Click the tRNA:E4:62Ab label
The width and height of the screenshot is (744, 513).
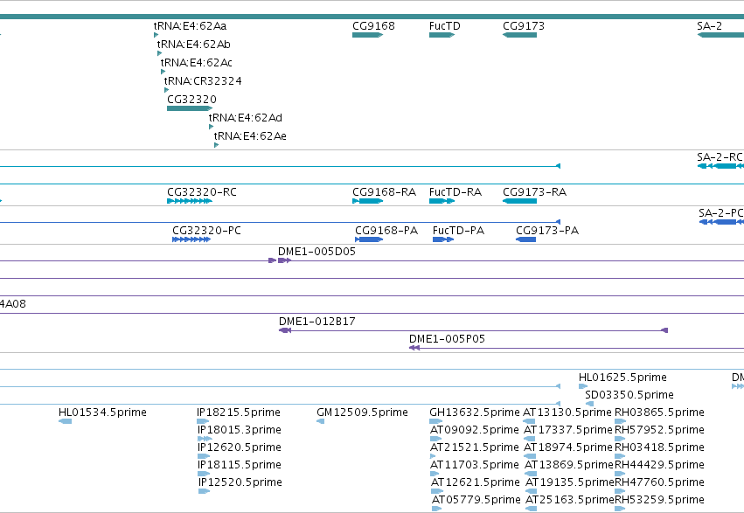(x=193, y=45)
